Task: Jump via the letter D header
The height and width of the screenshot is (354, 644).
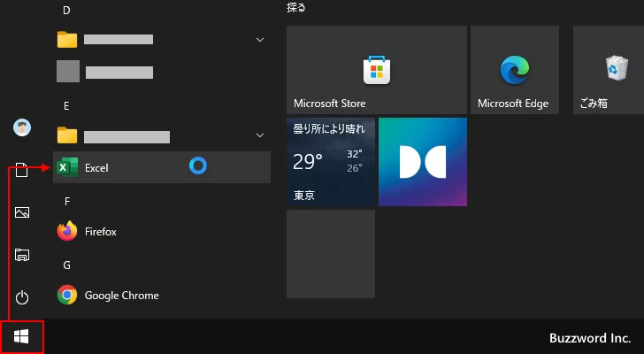Action: click(66, 11)
